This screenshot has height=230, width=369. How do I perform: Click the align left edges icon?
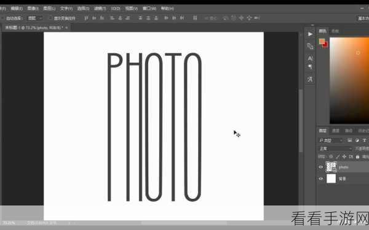point(113,18)
